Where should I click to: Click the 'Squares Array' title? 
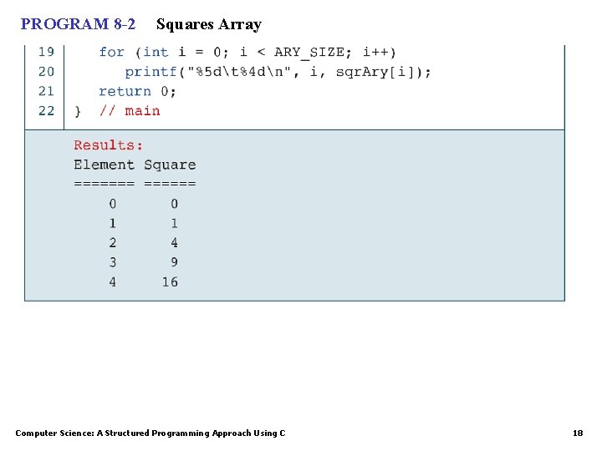tap(209, 25)
